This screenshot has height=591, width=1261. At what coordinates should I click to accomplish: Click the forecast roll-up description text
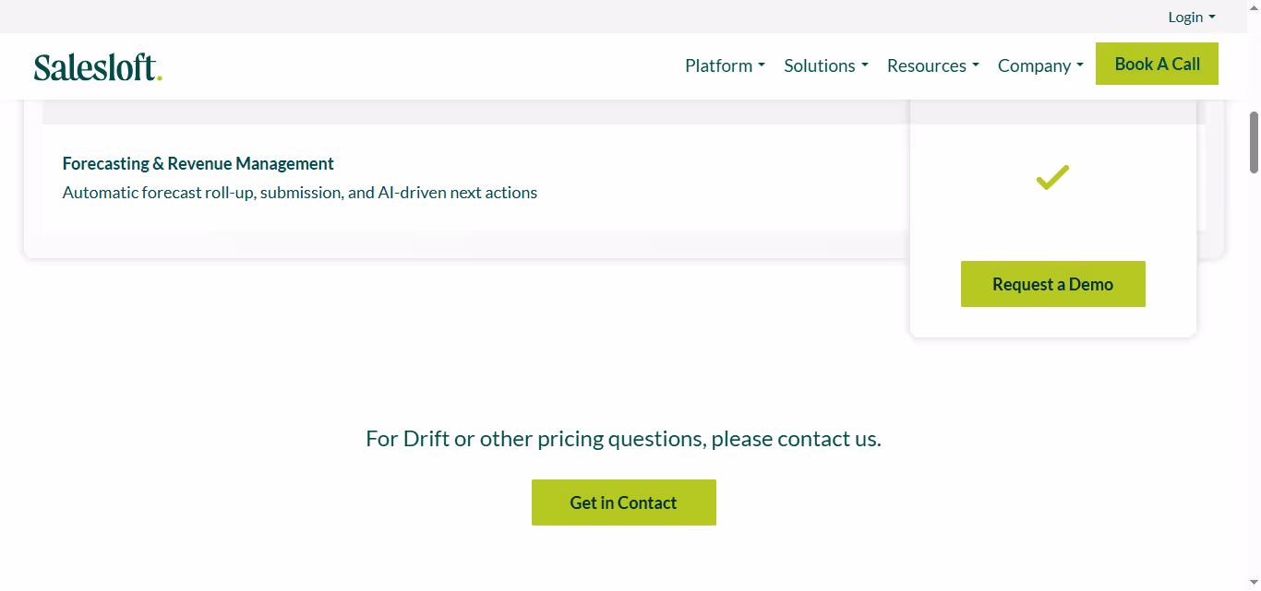299,192
